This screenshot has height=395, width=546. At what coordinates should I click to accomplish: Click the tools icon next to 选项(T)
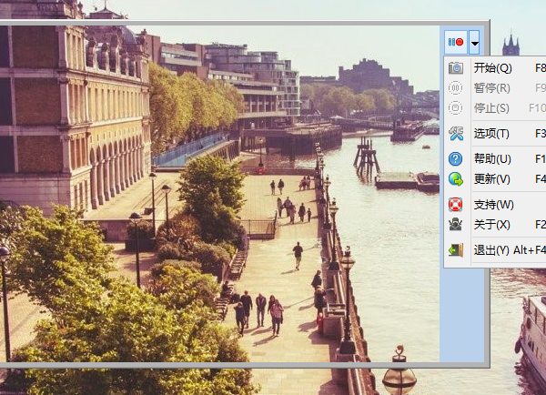click(x=456, y=134)
